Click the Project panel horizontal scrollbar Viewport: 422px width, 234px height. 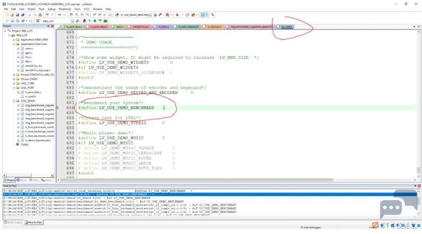(x=18, y=175)
